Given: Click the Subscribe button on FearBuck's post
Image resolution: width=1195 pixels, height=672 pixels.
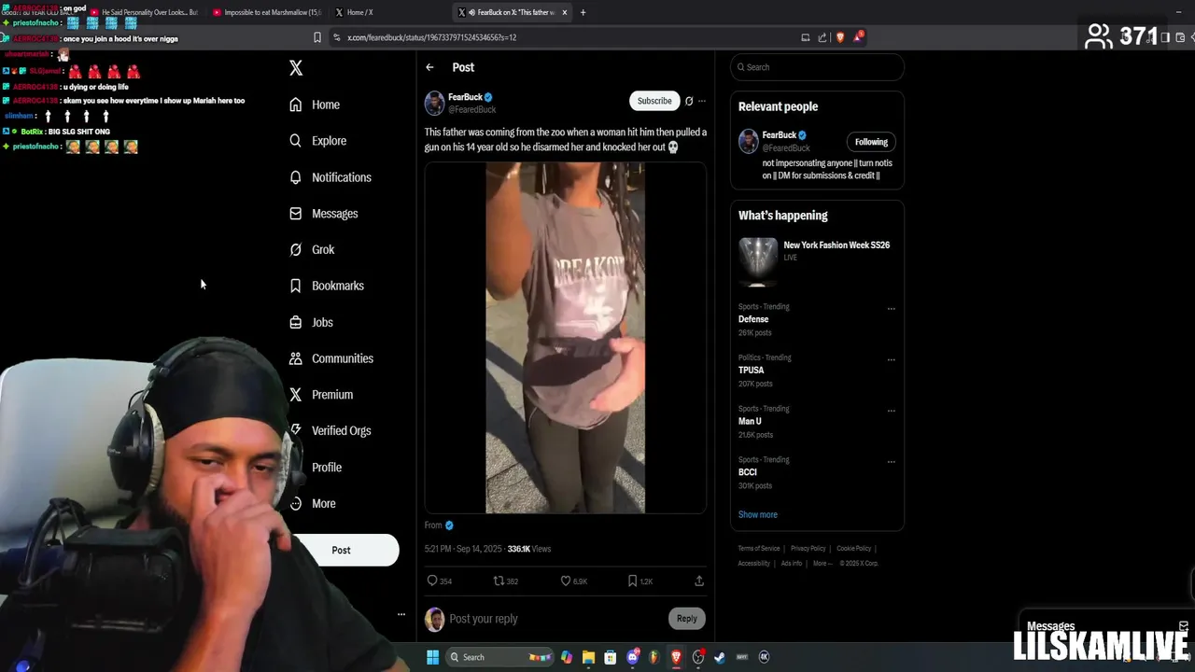Looking at the screenshot, I should pyautogui.click(x=654, y=101).
